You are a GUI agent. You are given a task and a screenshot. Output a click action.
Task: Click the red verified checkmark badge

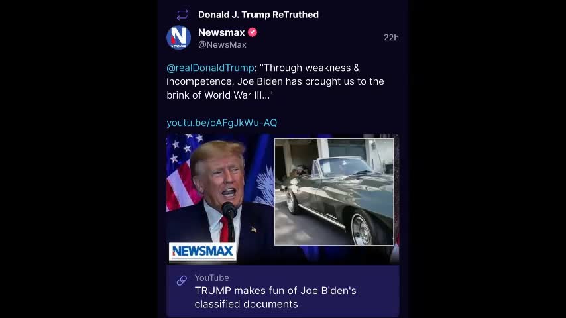(x=253, y=32)
